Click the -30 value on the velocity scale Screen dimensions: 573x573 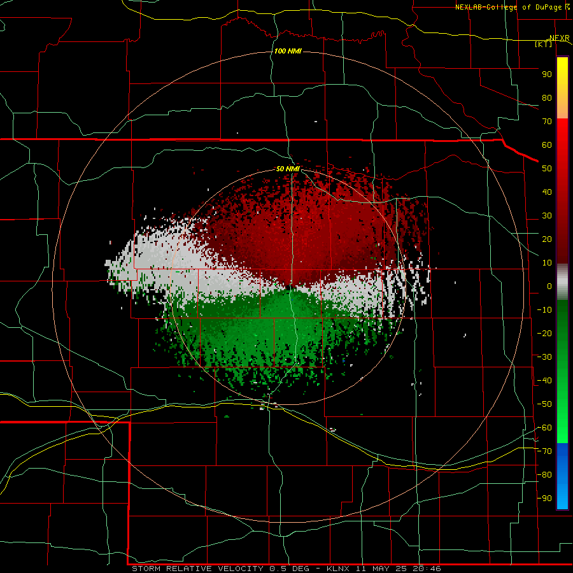pos(544,357)
